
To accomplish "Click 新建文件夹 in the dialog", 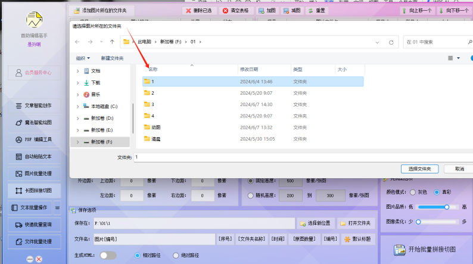I will pos(112,58).
